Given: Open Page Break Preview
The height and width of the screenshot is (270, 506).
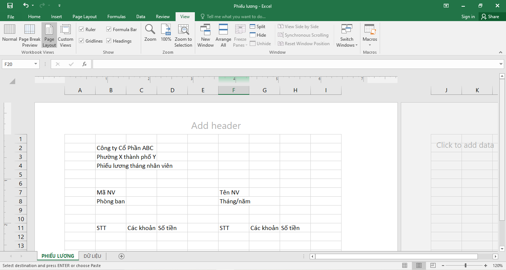Looking at the screenshot, I should point(30,36).
